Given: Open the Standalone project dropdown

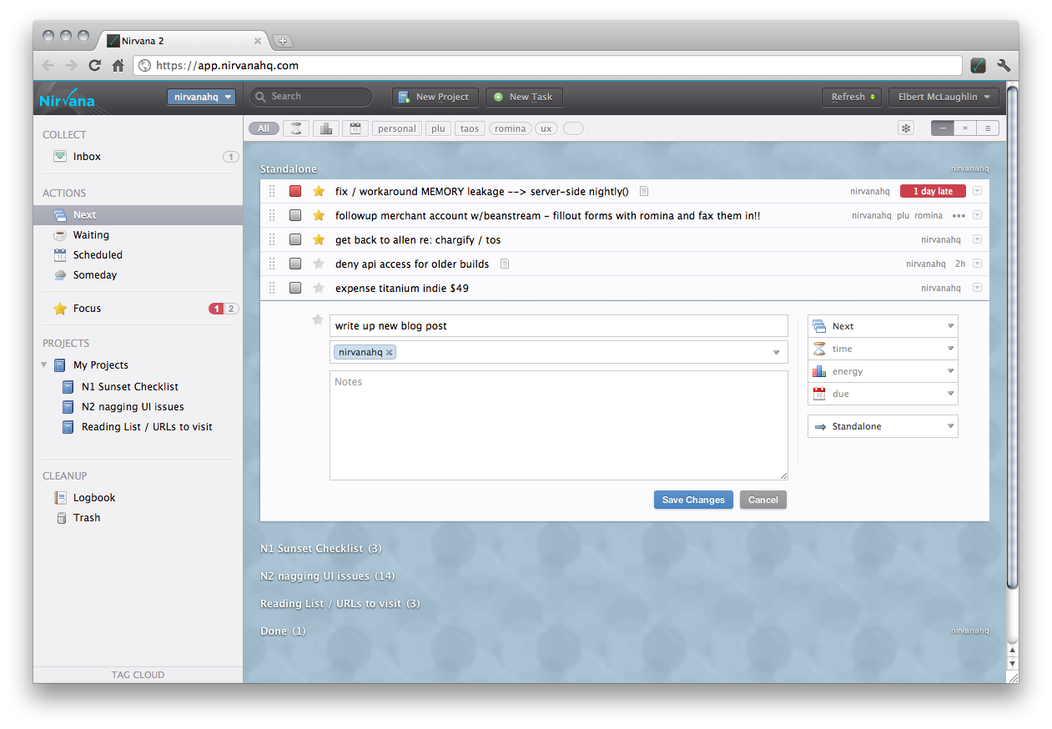Looking at the screenshot, I should pos(883,426).
